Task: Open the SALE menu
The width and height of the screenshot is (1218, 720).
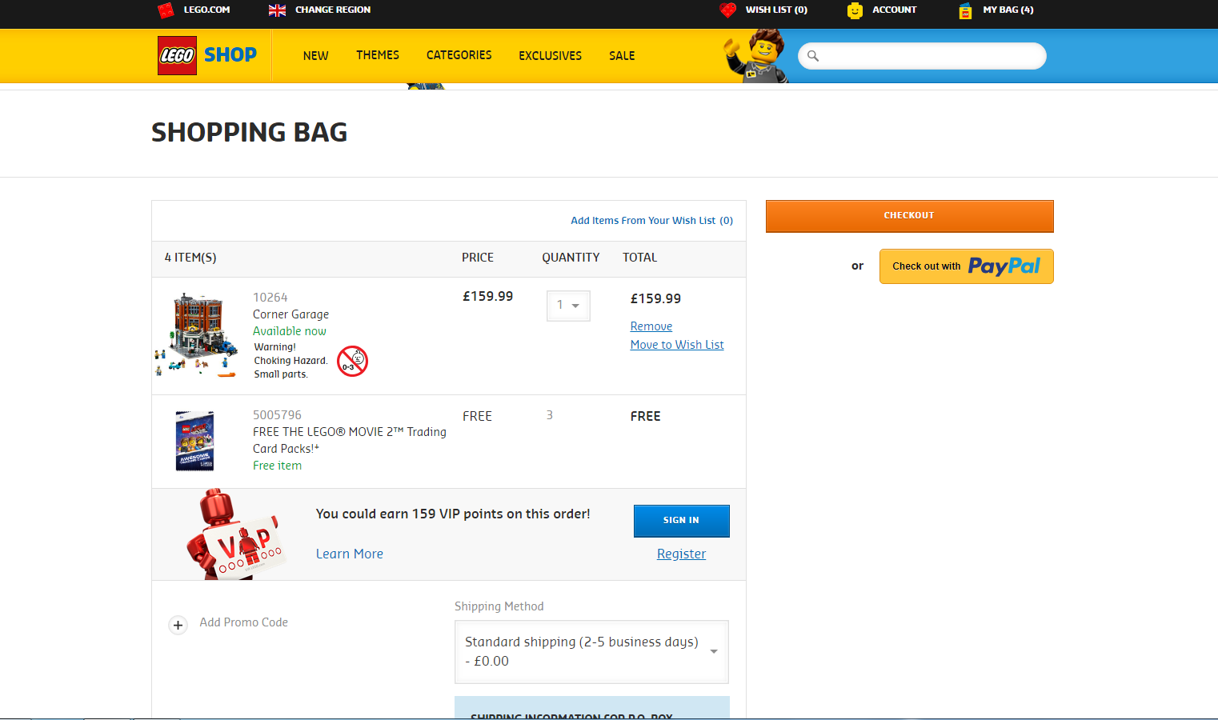Action: (622, 56)
